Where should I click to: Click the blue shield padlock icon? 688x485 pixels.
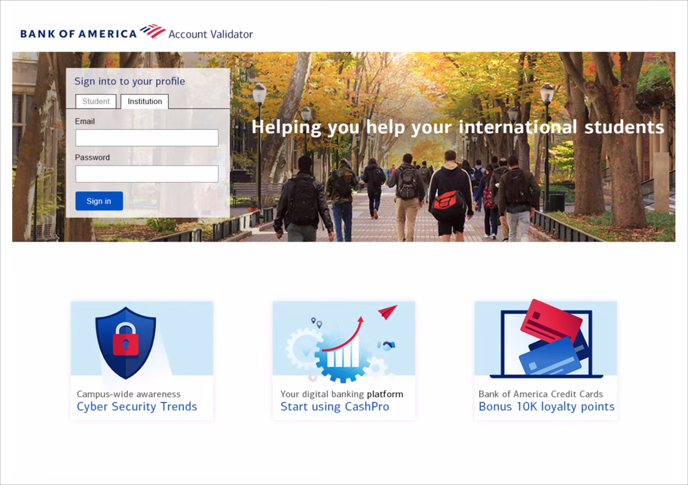pyautogui.click(x=125, y=343)
